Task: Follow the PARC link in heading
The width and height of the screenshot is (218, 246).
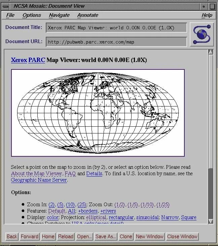Action: tap(37, 60)
